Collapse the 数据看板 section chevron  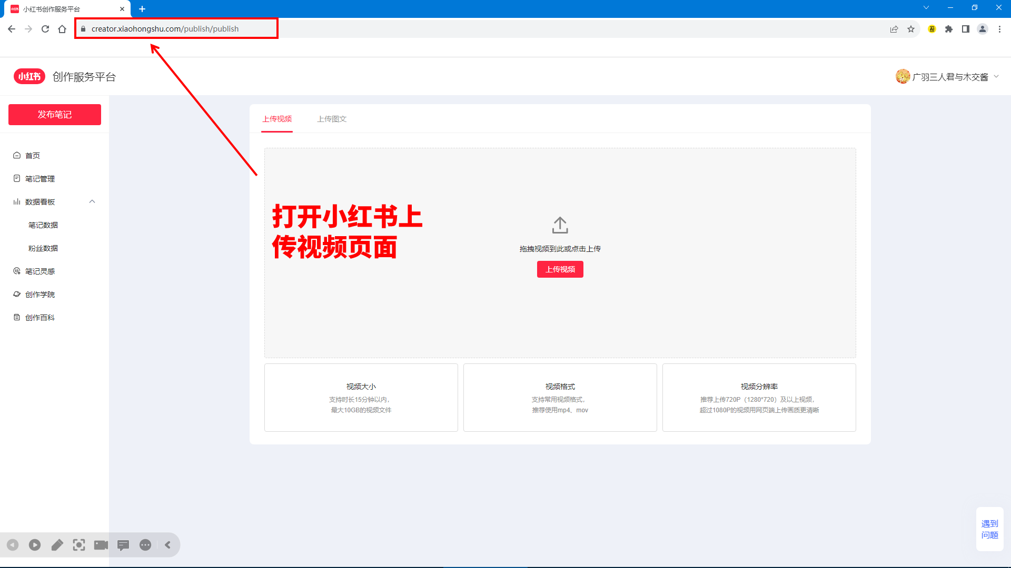92,201
